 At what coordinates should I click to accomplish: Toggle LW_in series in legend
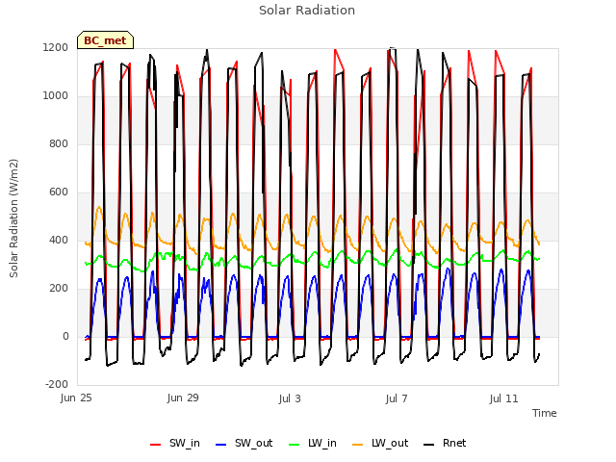(313, 444)
